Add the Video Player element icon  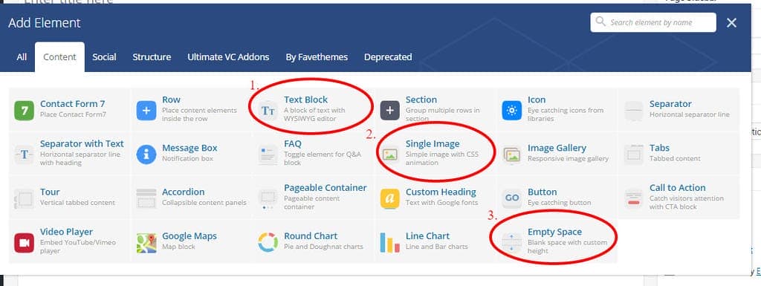pos(24,242)
